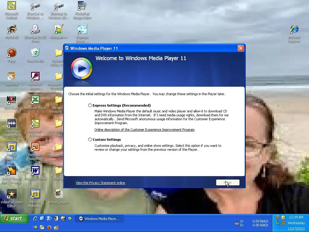Select the Pego desktop icon
The image size is (309, 232).
pos(11,55)
